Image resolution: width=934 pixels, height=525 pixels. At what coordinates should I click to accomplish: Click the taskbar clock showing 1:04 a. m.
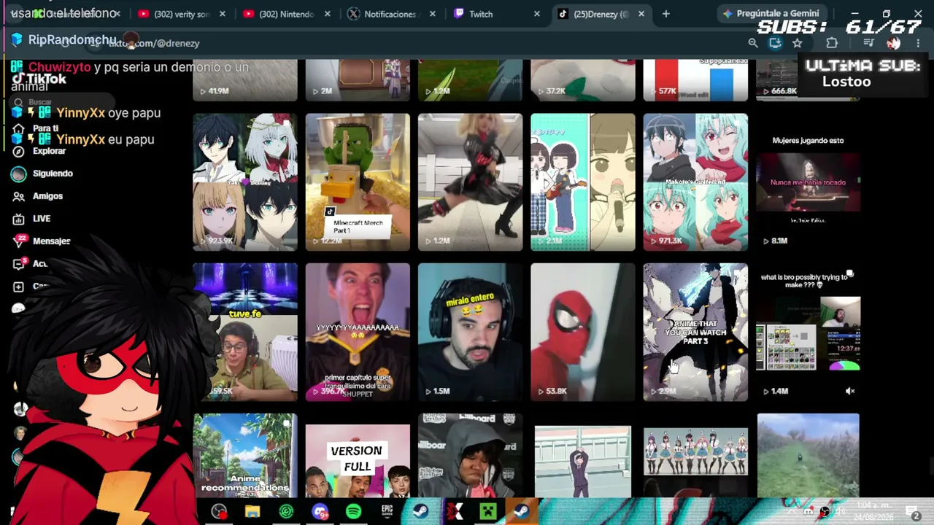[x=874, y=511]
